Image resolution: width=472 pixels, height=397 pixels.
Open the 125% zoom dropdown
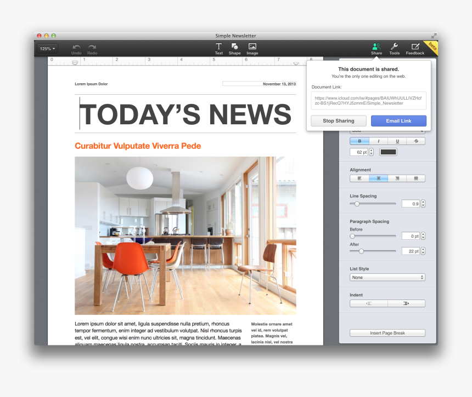point(47,49)
